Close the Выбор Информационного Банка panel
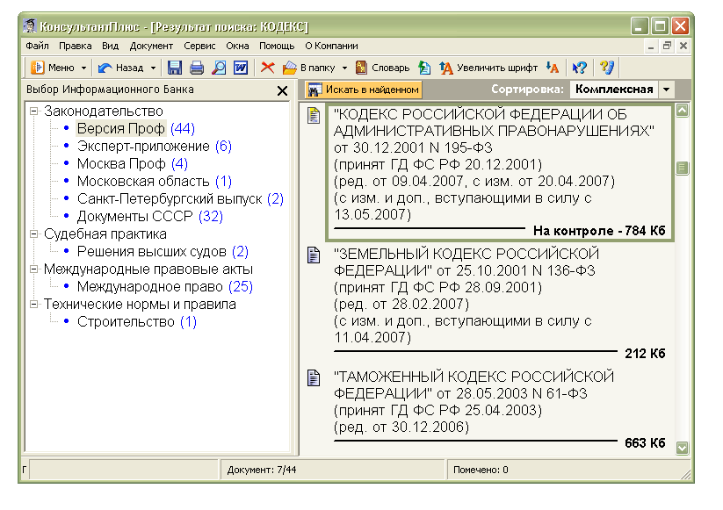The image size is (723, 510). (x=282, y=90)
